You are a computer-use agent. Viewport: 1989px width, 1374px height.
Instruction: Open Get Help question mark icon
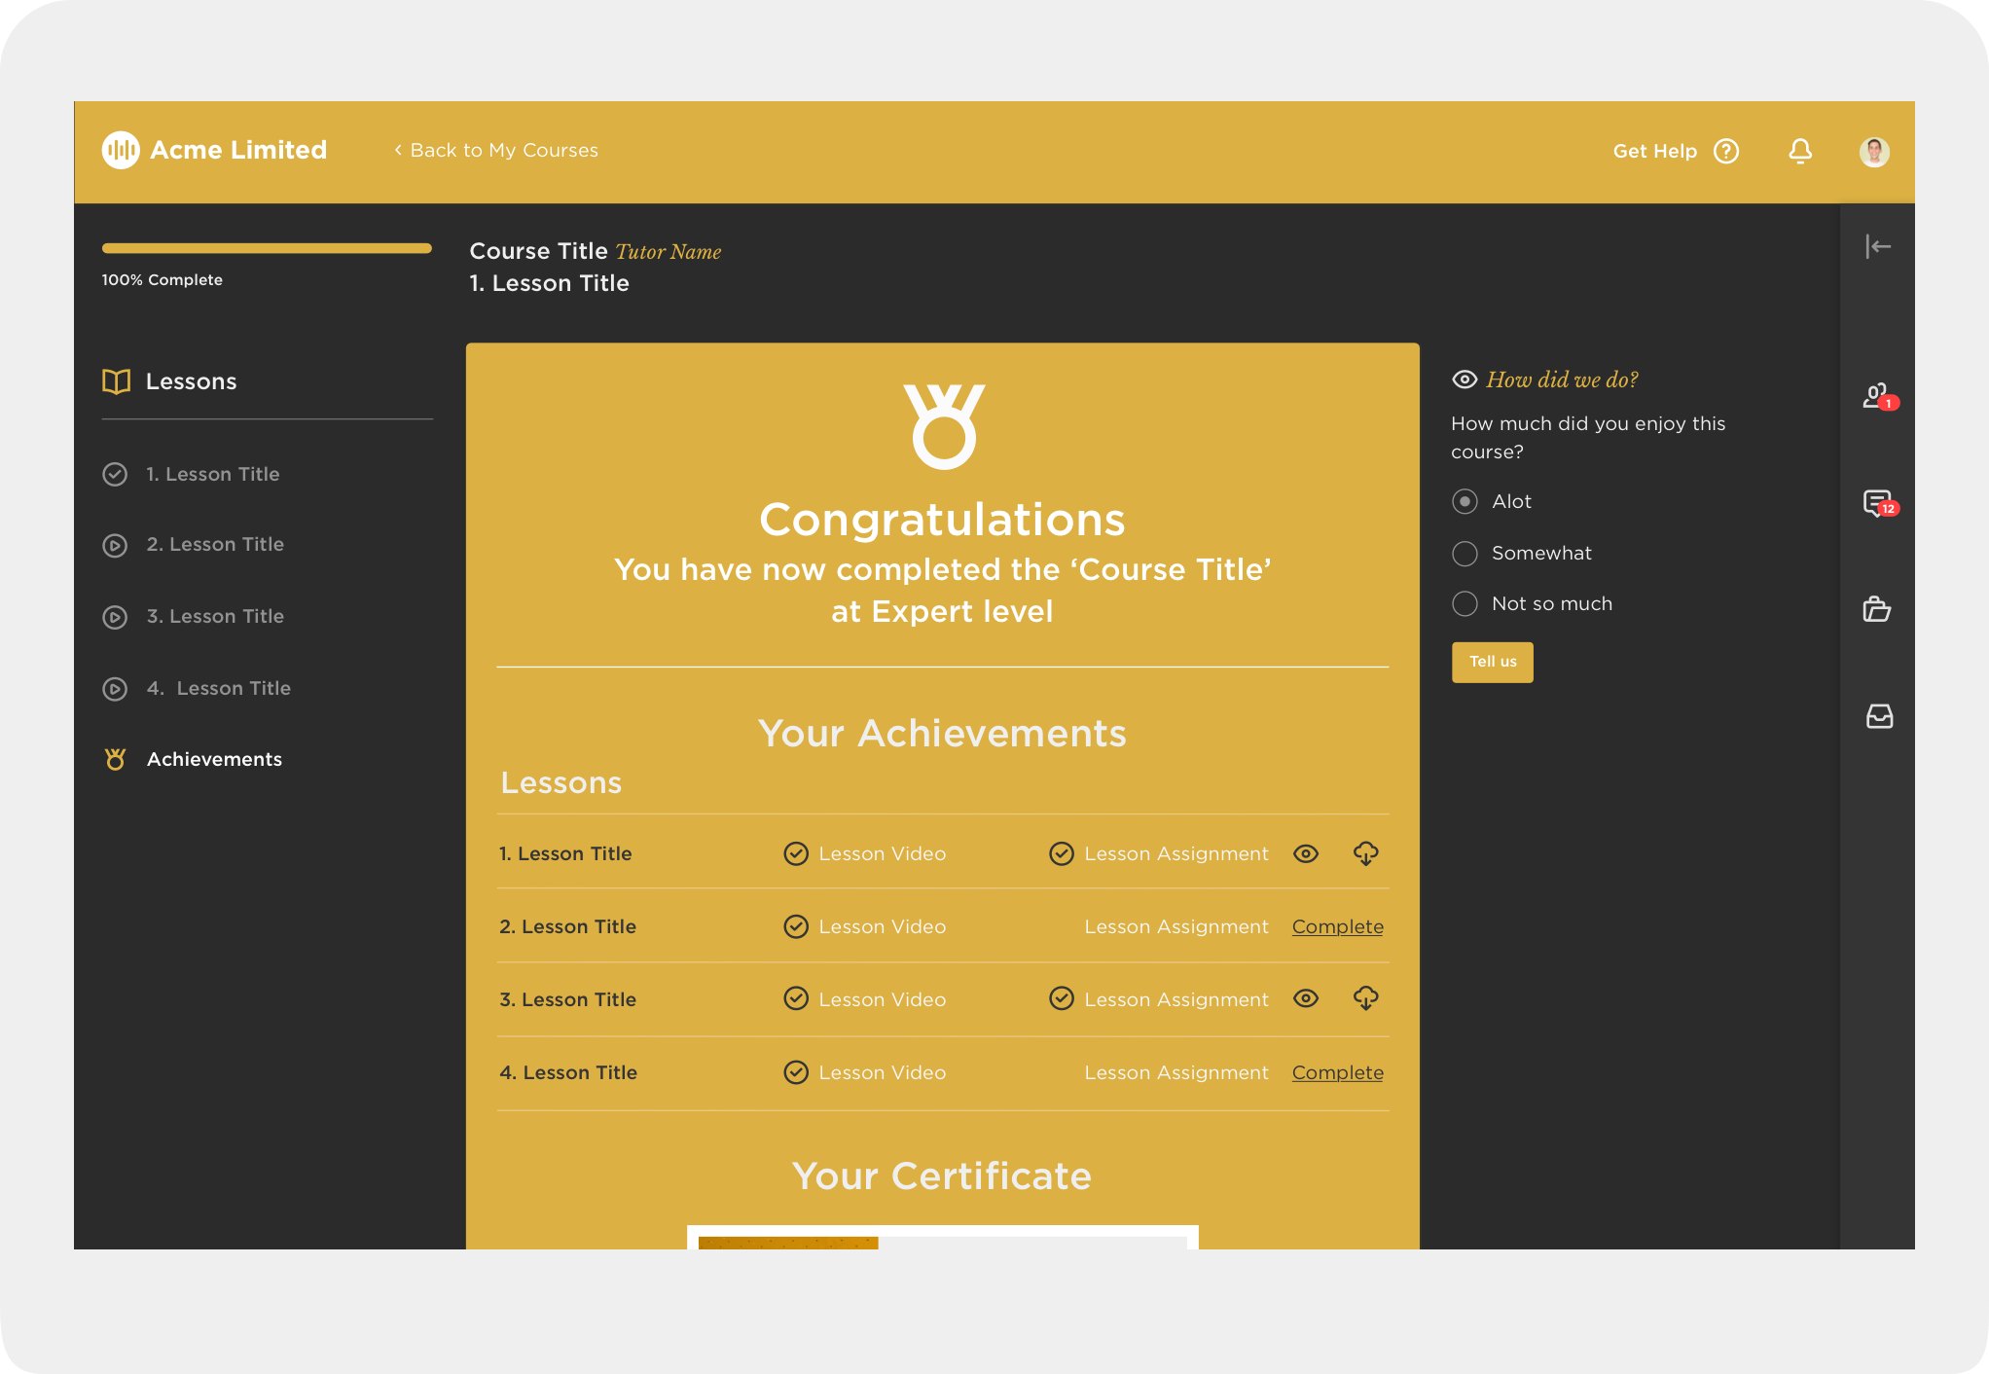[1726, 151]
